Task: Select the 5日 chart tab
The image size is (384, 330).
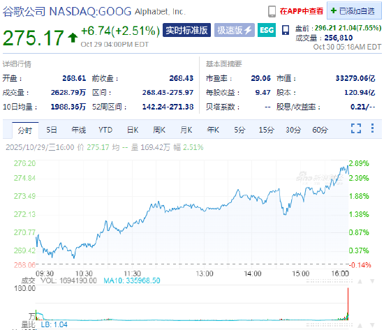Action: tap(52, 130)
